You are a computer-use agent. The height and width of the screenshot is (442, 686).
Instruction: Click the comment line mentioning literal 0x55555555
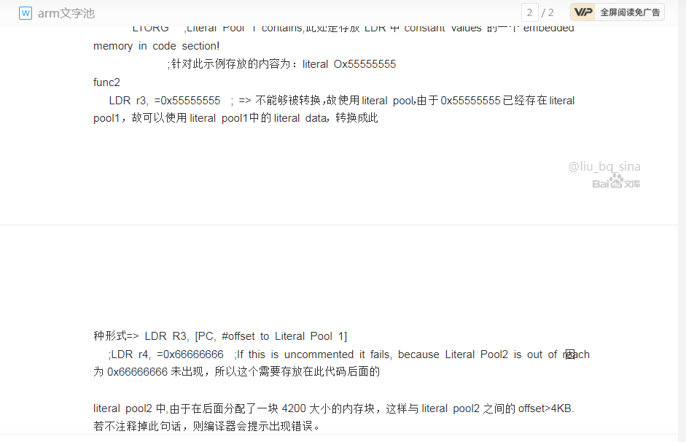click(x=281, y=64)
